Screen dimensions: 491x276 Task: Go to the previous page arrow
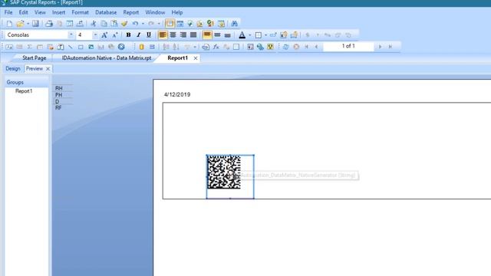click(x=317, y=47)
